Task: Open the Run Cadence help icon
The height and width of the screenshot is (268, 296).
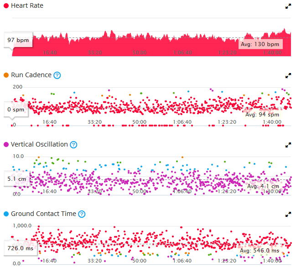Action: pos(57,75)
